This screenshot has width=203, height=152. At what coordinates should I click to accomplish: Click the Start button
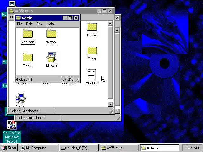pyautogui.click(x=9, y=148)
